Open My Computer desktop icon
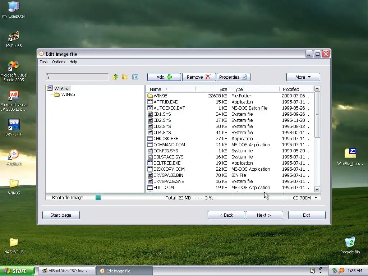 14,10
